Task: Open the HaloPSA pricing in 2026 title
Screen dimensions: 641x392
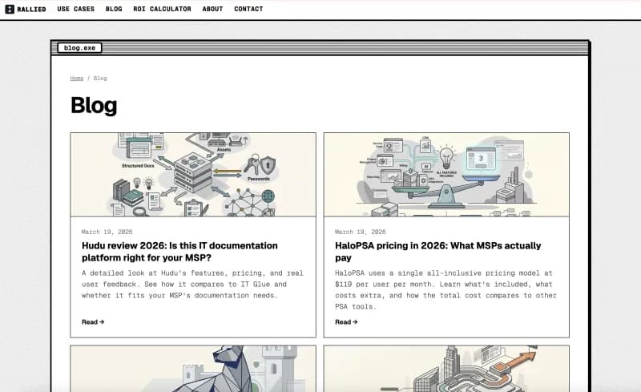Action: (437, 252)
